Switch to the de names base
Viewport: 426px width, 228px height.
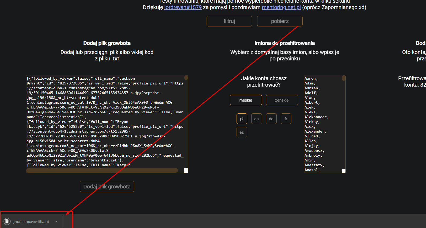click(271, 119)
